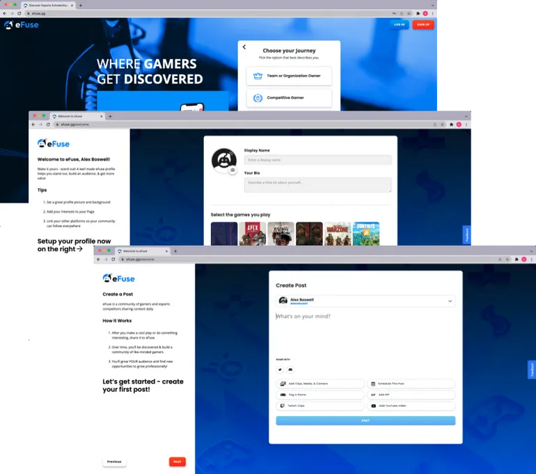Click profile picture avatar in profile card
Viewport: 536px width, 474px height.
tap(224, 160)
